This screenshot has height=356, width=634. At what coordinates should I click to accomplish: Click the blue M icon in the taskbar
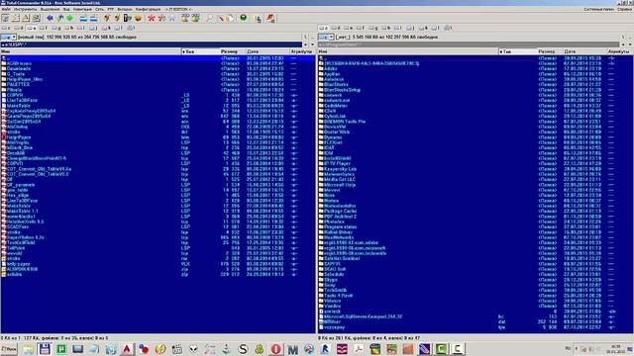click(292, 349)
